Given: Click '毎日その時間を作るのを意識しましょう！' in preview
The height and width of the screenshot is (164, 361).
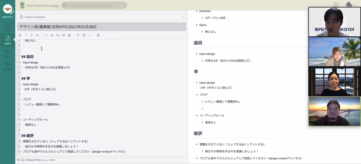Looking at the screenshot, I should tap(231, 151).
